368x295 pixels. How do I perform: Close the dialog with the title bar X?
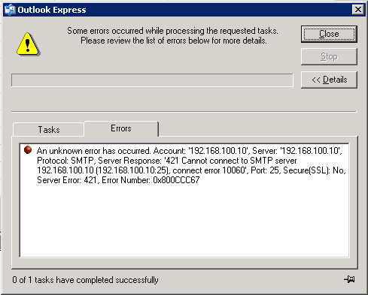(358, 10)
